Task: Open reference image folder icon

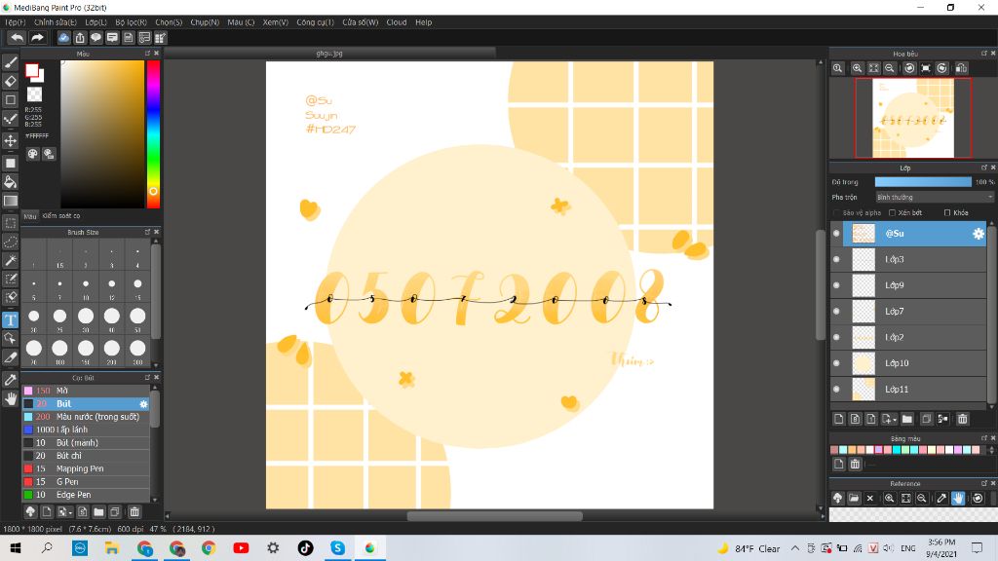Action: point(854,498)
